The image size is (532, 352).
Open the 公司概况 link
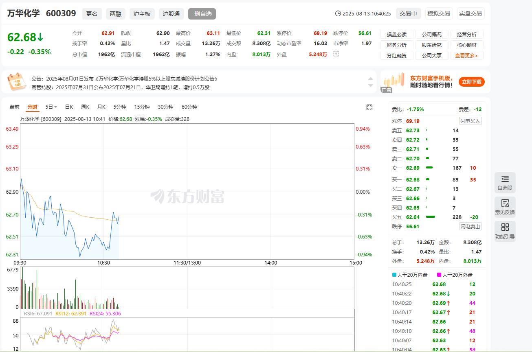432,34
